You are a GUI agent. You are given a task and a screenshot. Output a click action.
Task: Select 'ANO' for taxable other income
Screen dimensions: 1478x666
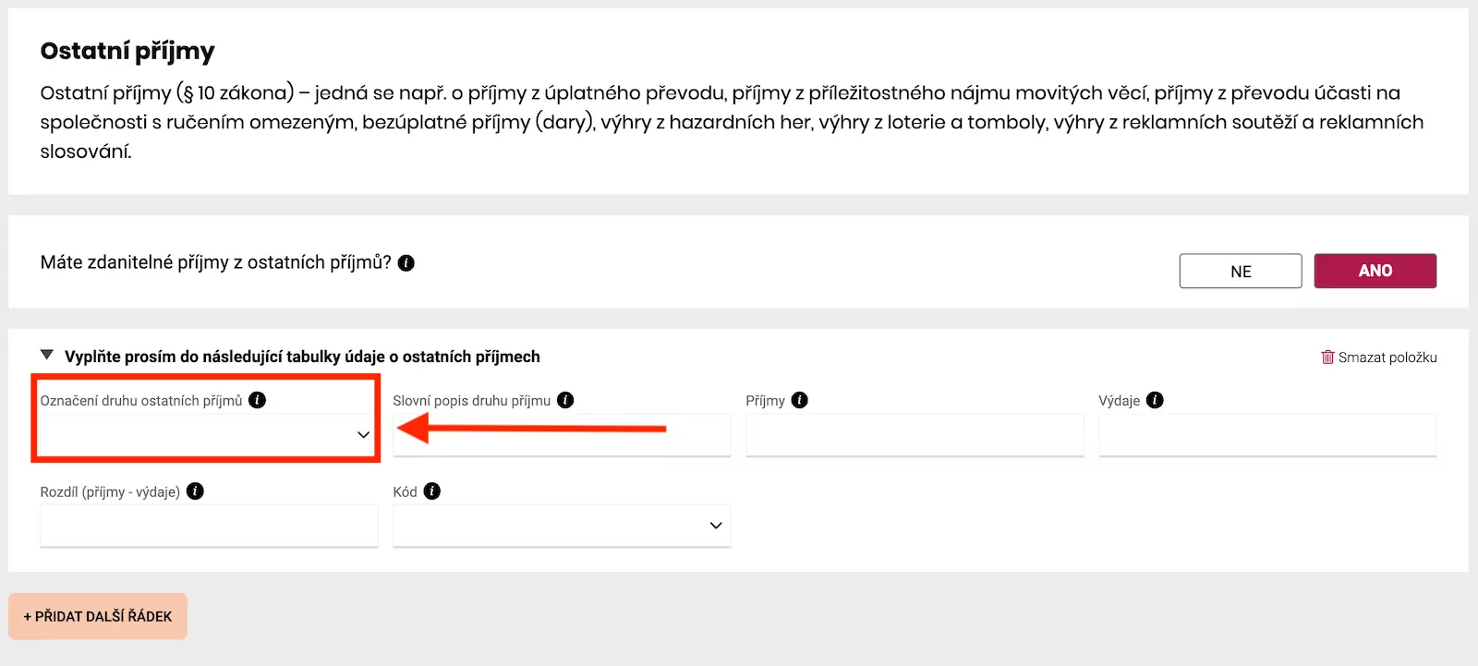[1375, 271]
